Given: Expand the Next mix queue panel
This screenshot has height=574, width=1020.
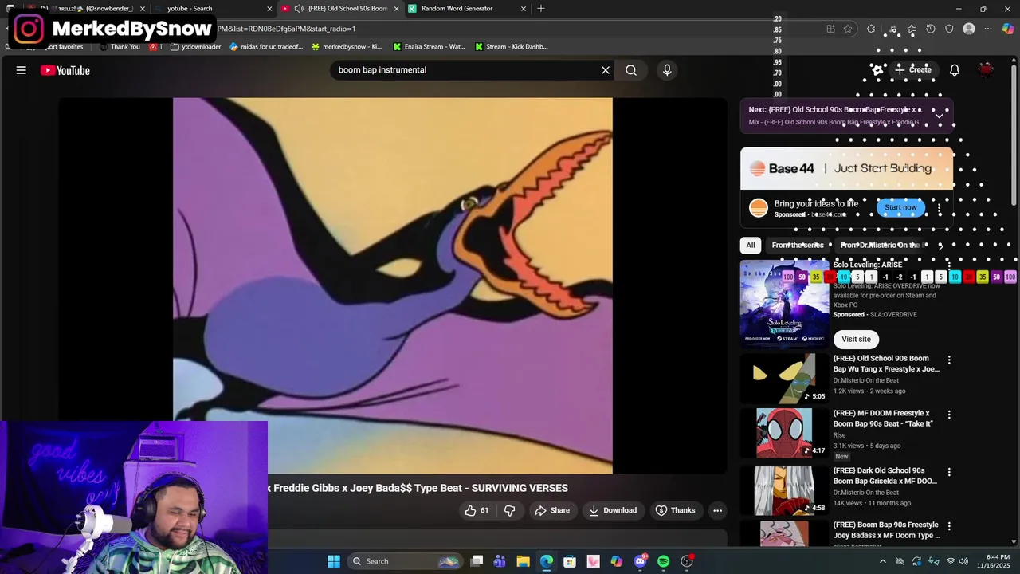Looking at the screenshot, I should (940, 116).
